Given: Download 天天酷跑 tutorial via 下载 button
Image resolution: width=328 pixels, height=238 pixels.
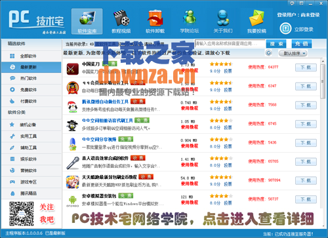Looking at the screenshot, I should (306, 180).
